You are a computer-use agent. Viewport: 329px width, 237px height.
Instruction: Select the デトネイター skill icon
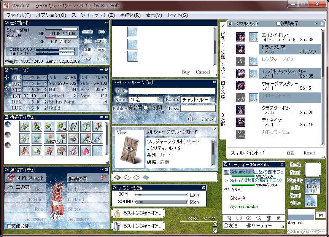[240, 122]
